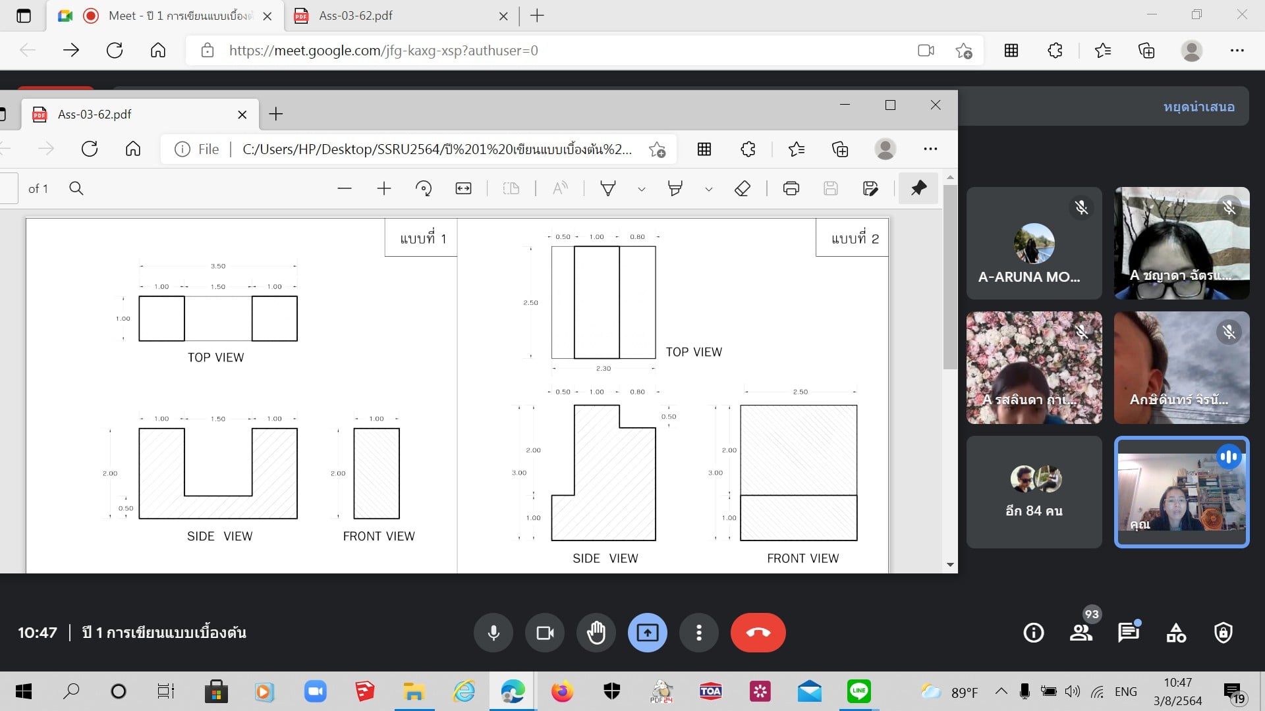Open Meet chat panel

tap(1129, 633)
